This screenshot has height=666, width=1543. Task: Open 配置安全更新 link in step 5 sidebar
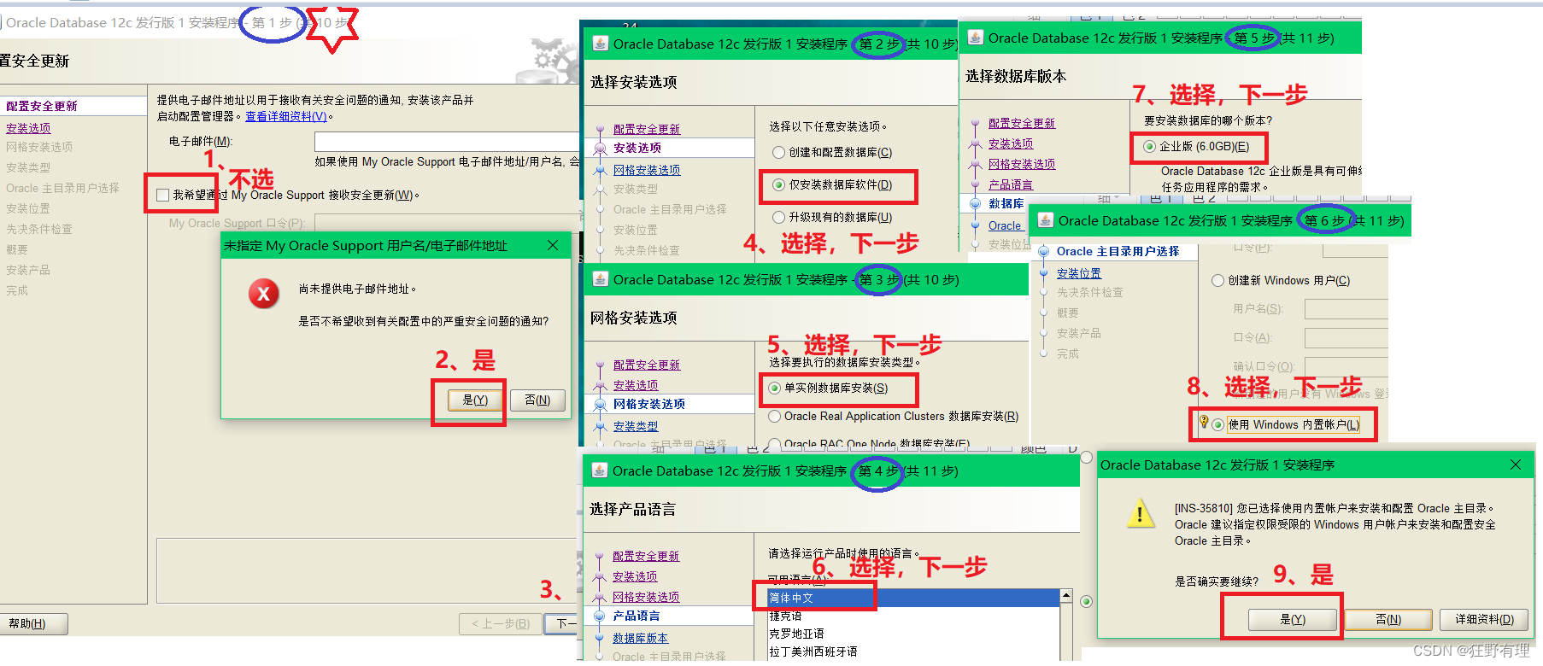pos(1022,124)
